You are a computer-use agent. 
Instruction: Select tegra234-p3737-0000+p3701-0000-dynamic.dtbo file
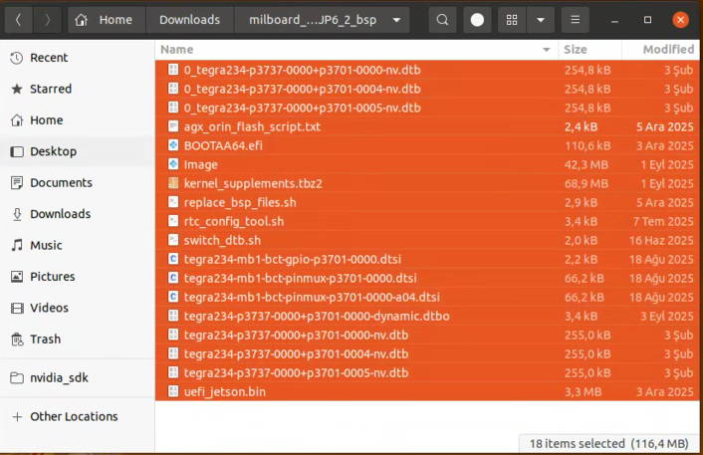coord(427,316)
